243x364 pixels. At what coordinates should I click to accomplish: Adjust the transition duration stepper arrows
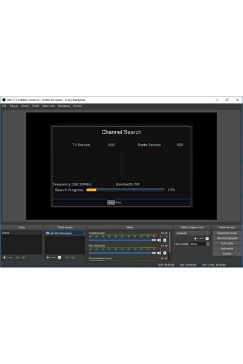pos(208,244)
